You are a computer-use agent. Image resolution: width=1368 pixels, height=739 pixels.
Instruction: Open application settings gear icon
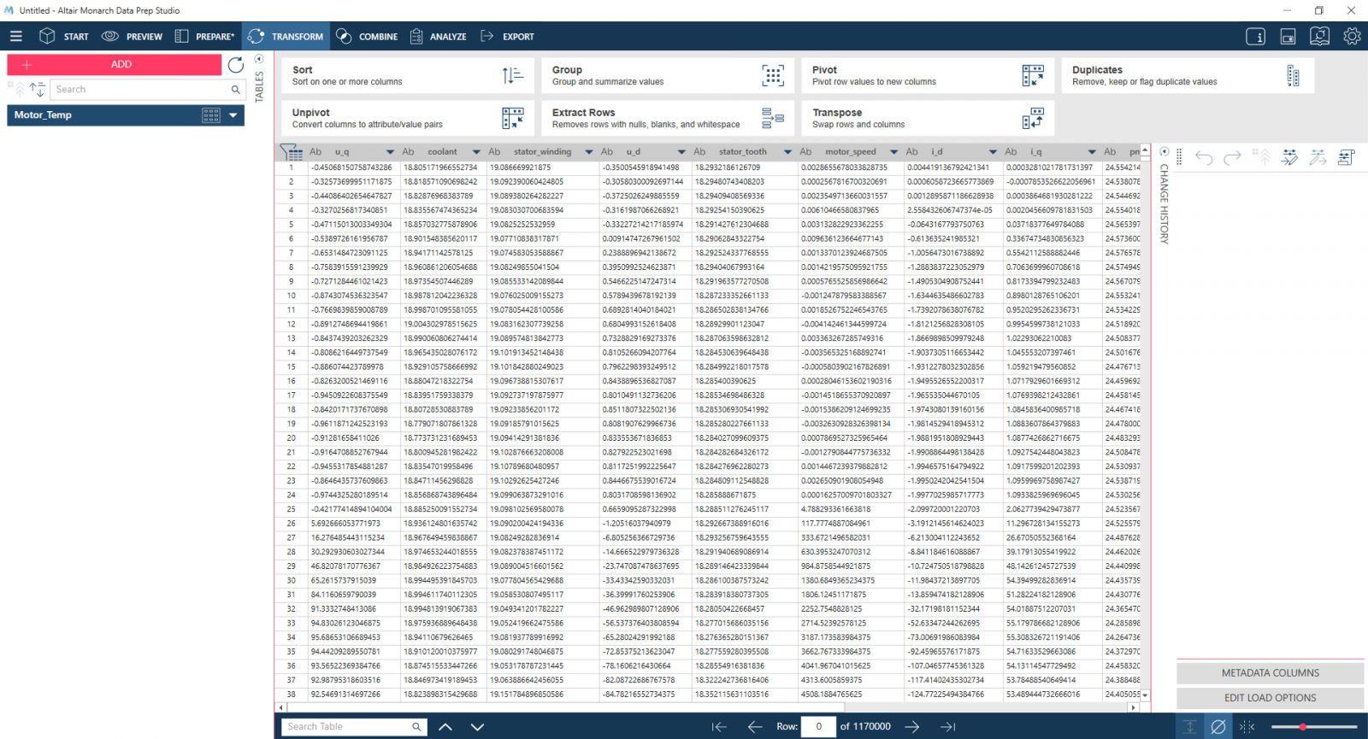pos(1352,37)
